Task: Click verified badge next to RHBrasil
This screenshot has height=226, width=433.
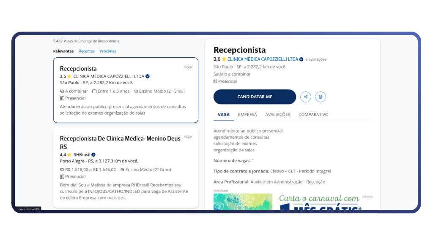Action: [93, 155]
